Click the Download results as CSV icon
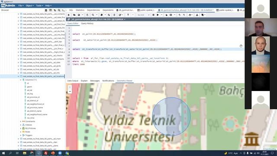The image size is (277, 156). coord(197,15)
